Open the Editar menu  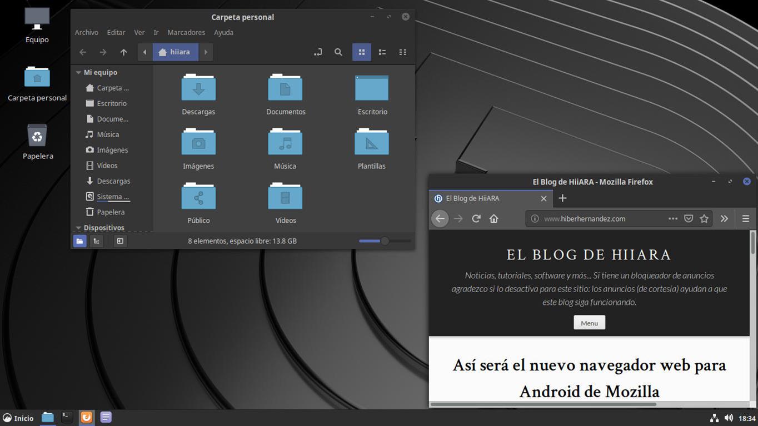coord(116,32)
